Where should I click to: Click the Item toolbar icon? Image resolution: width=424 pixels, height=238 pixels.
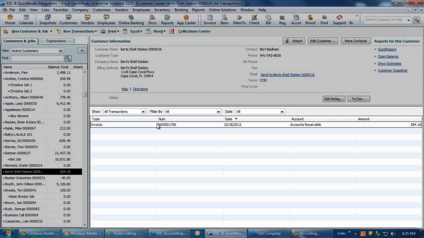tap(224, 20)
